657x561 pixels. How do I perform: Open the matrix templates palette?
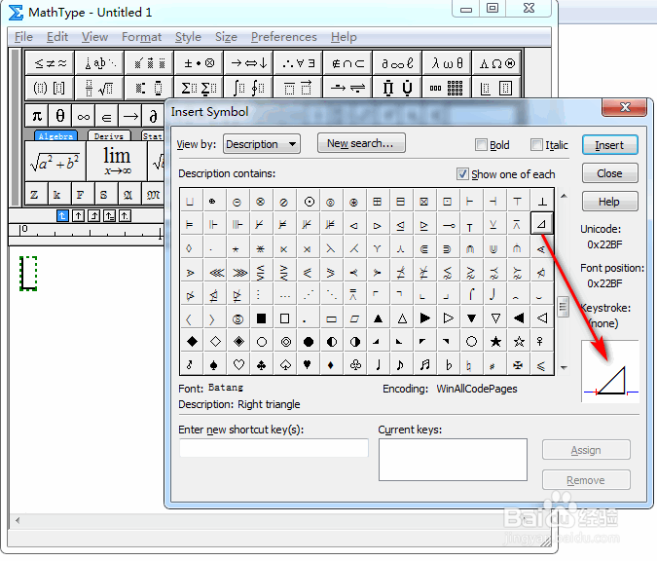coord(447,88)
